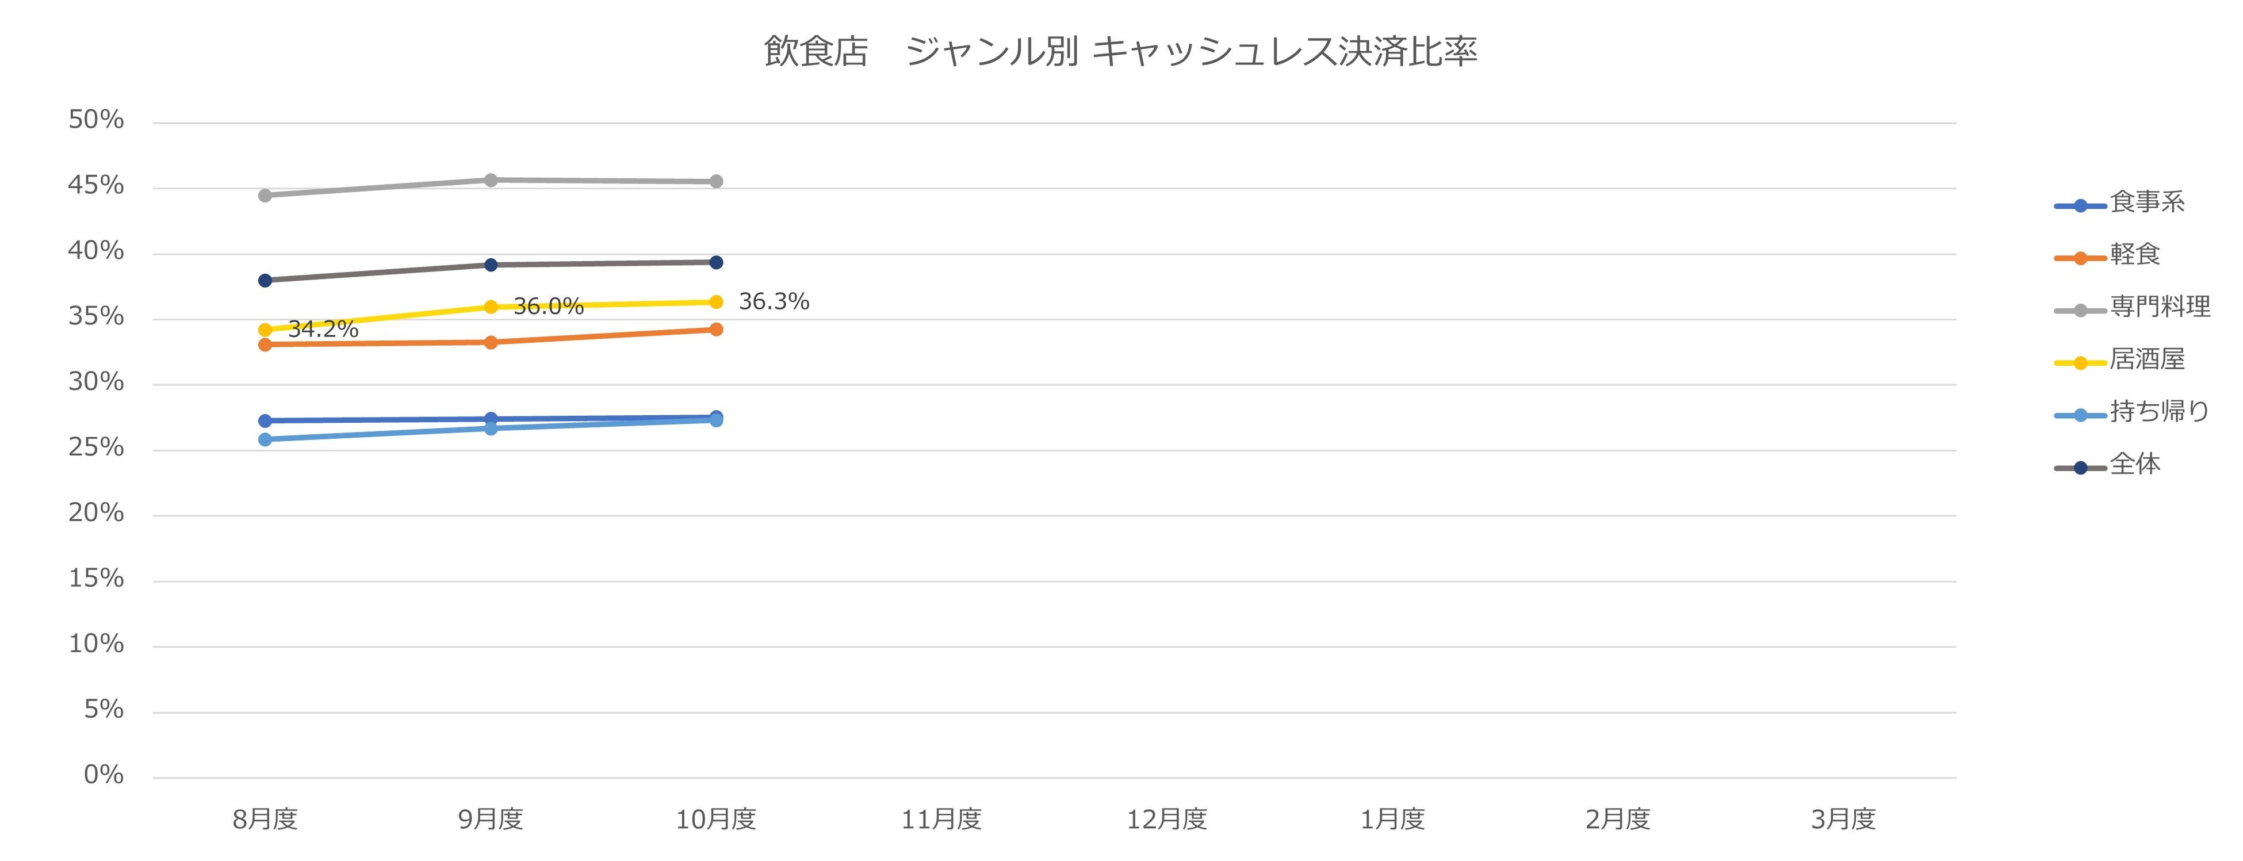Select the 持ち帰り legend entry
This screenshot has width=2243, height=861.
pos(2158,412)
